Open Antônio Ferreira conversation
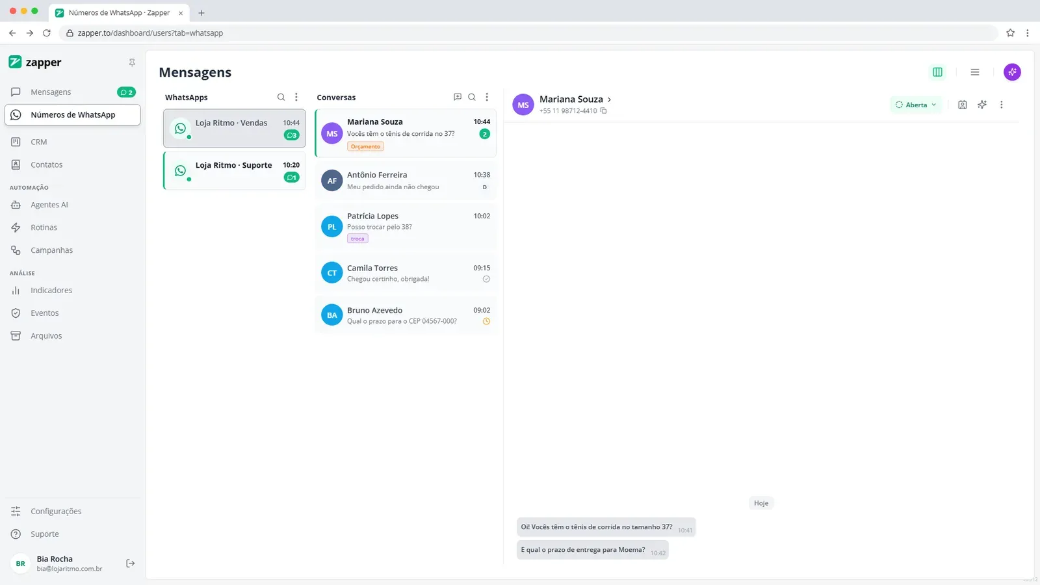 coord(406,181)
